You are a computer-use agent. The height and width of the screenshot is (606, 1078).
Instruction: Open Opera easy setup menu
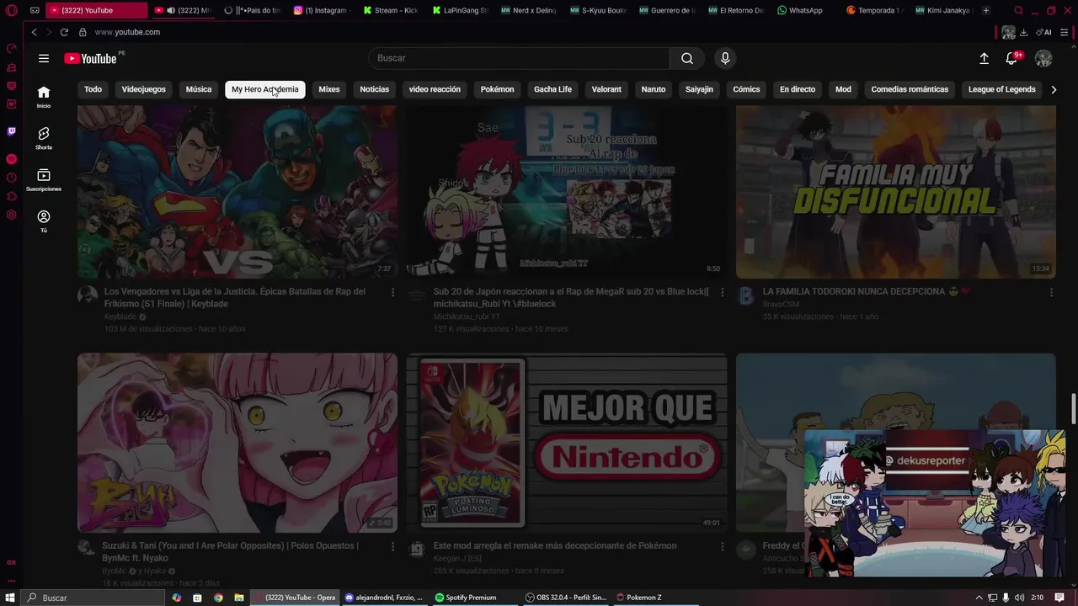(1065, 32)
